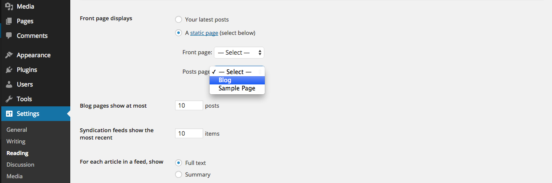Select 'A static page' radio button
This screenshot has width=552, height=183.
tap(179, 33)
